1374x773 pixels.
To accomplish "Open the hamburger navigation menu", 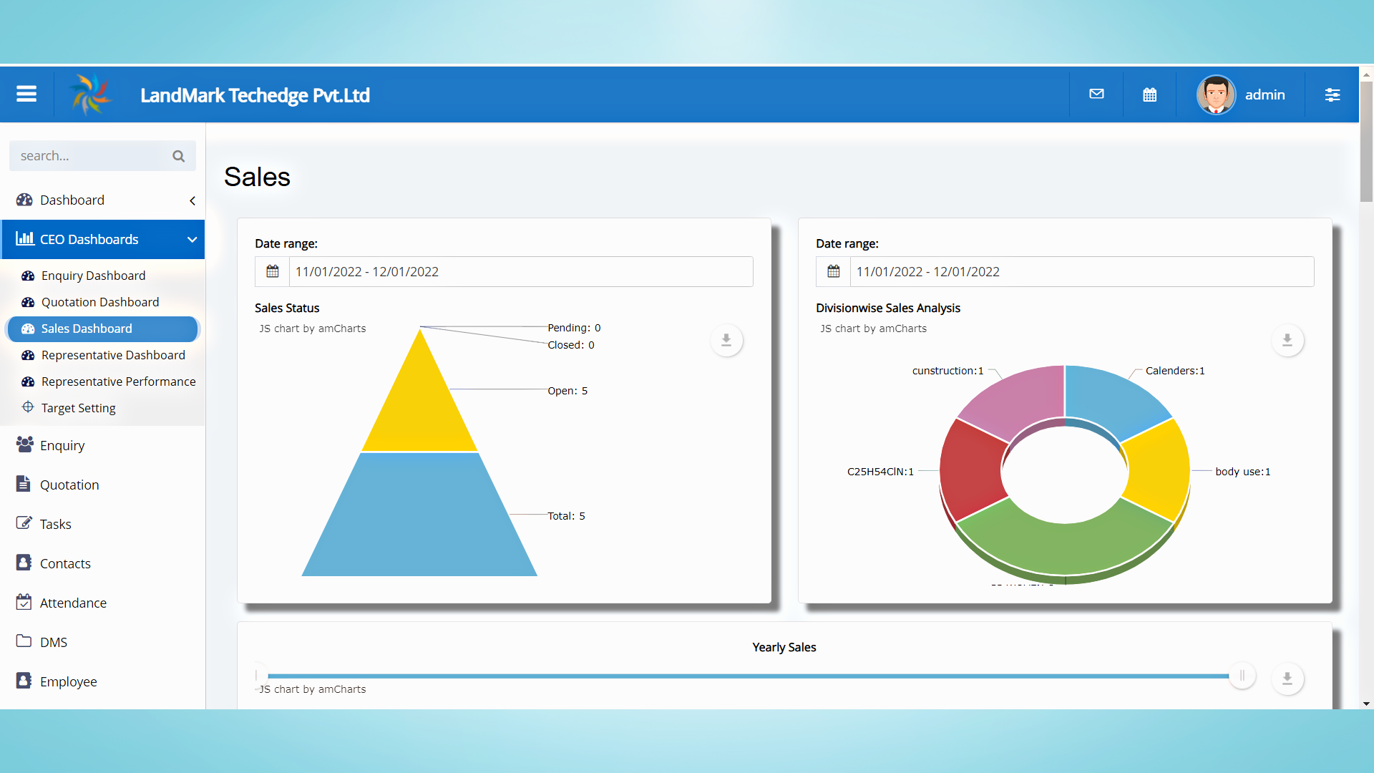I will pos(26,94).
